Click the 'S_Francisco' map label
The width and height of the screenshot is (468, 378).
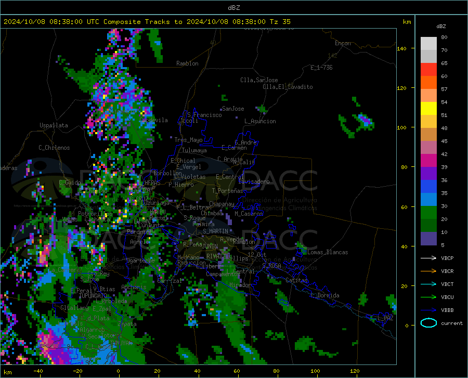(x=204, y=115)
